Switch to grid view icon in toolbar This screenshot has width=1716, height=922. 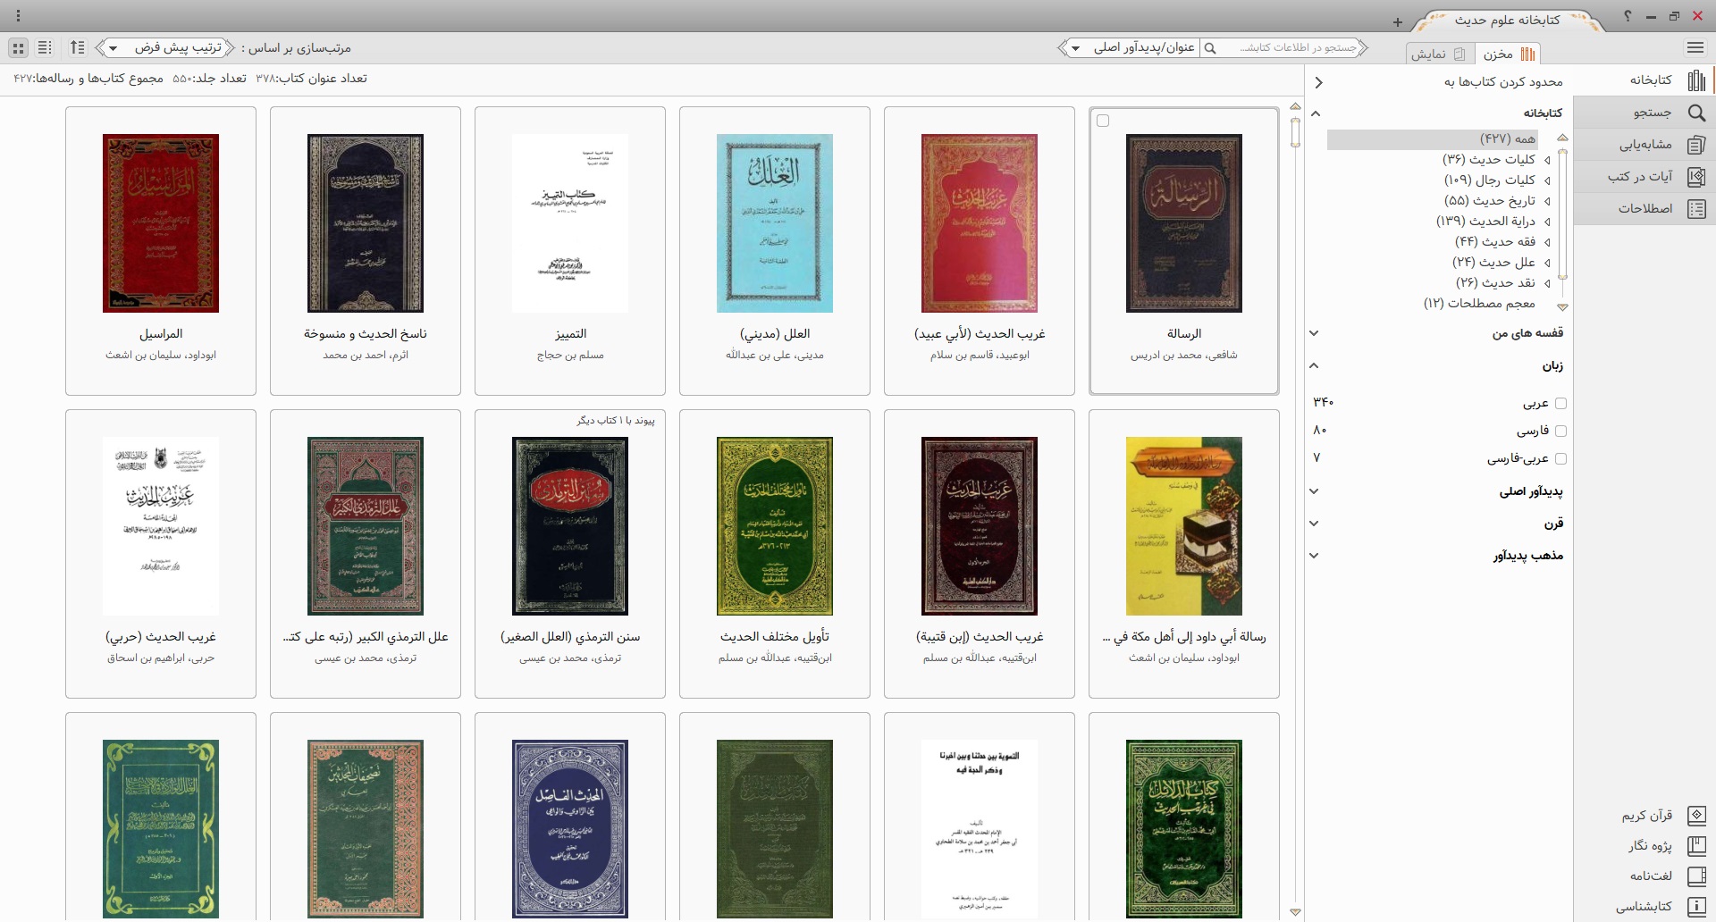tap(19, 48)
